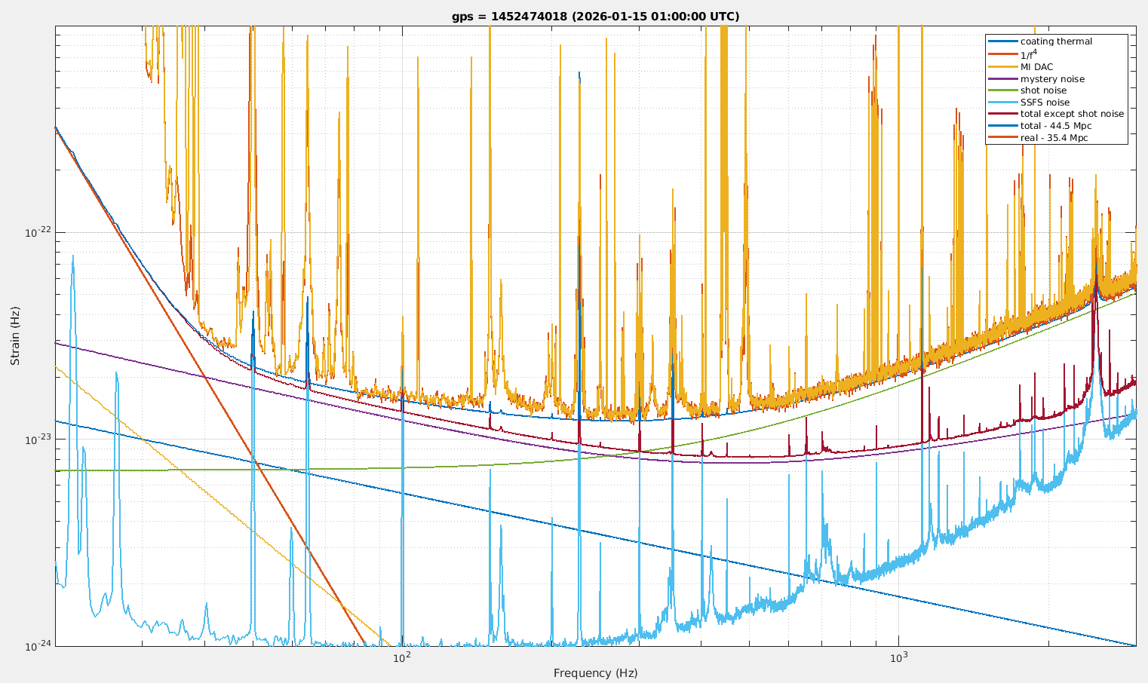Click the purple line swatch beside mystery noise
Image resolution: width=1148 pixels, height=683 pixels.
(1002, 79)
